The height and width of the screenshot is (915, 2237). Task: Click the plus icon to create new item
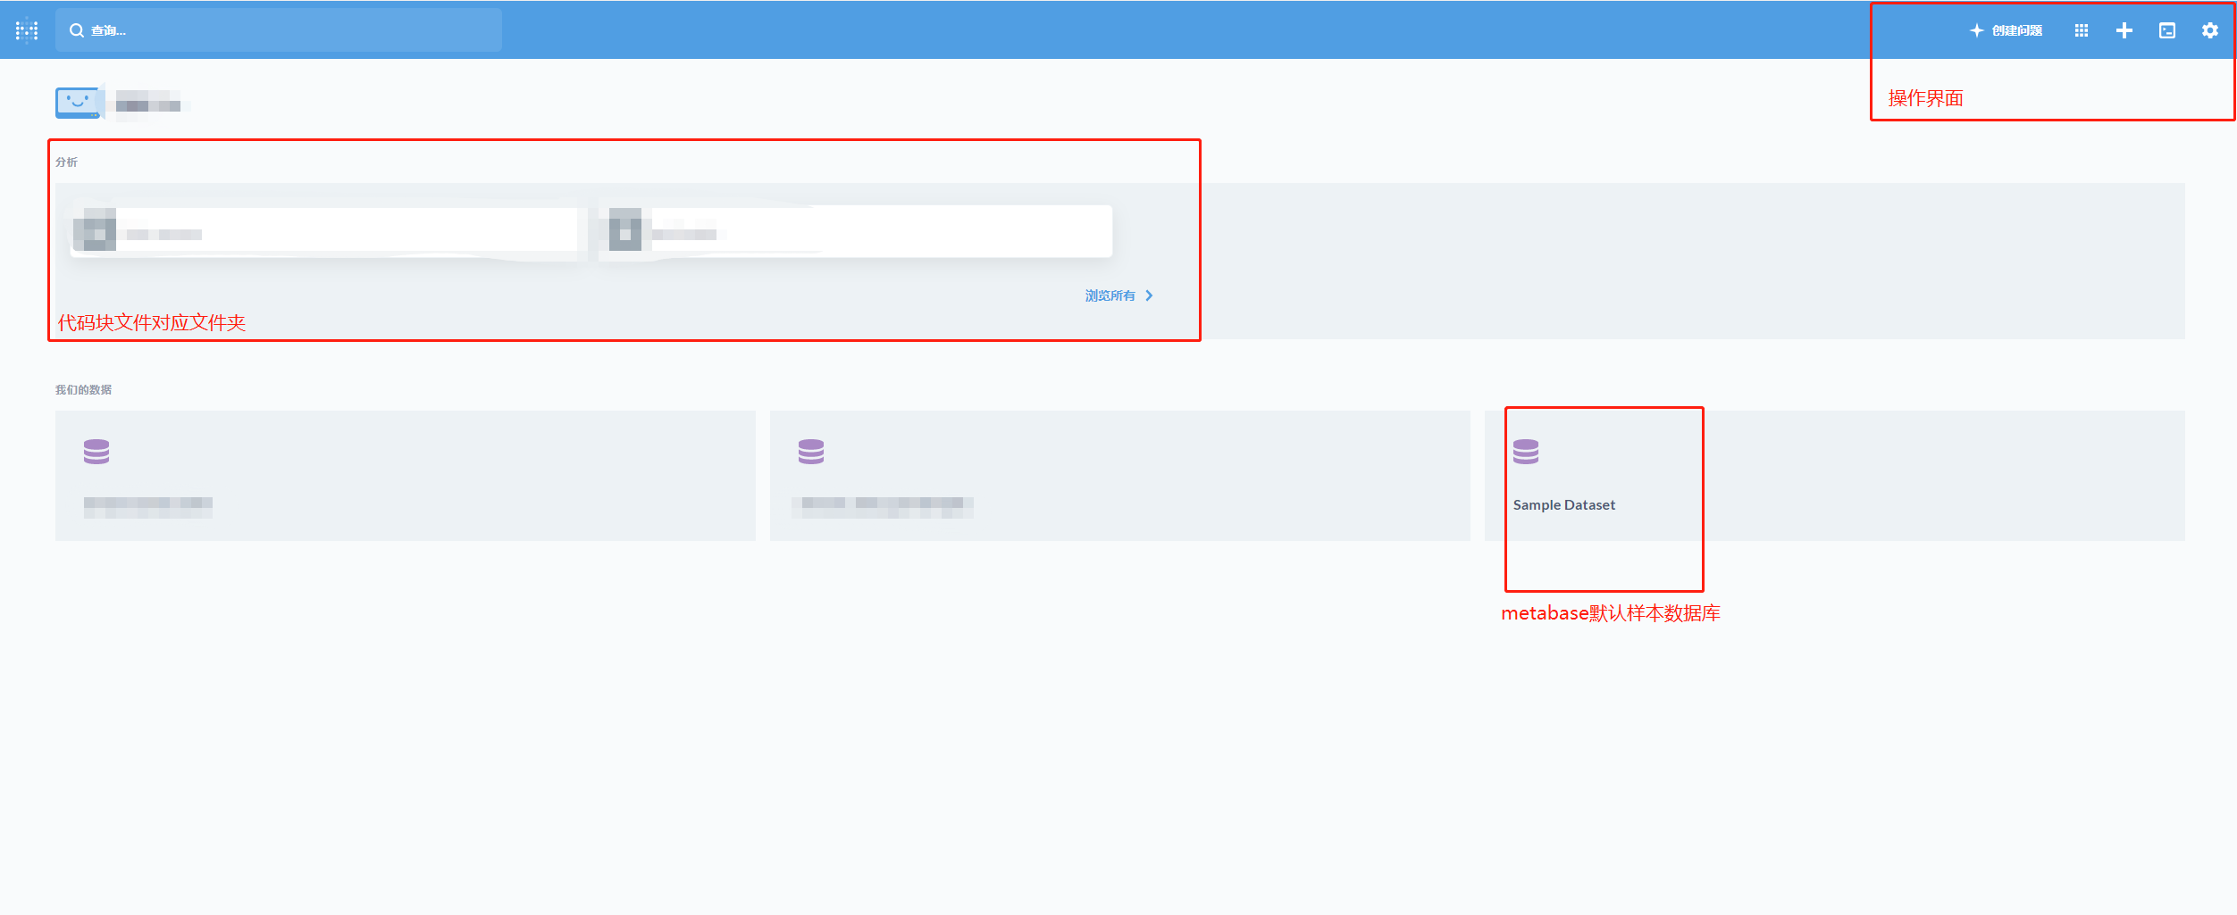pos(2124,29)
